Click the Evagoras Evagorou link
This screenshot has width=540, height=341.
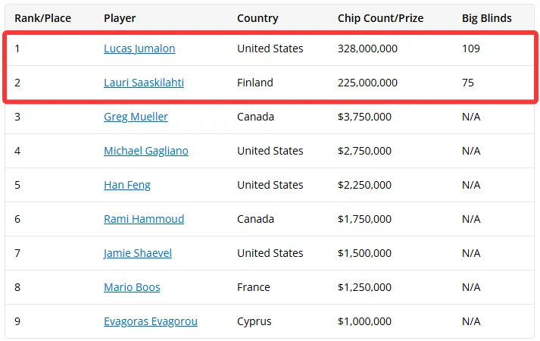[x=151, y=321]
